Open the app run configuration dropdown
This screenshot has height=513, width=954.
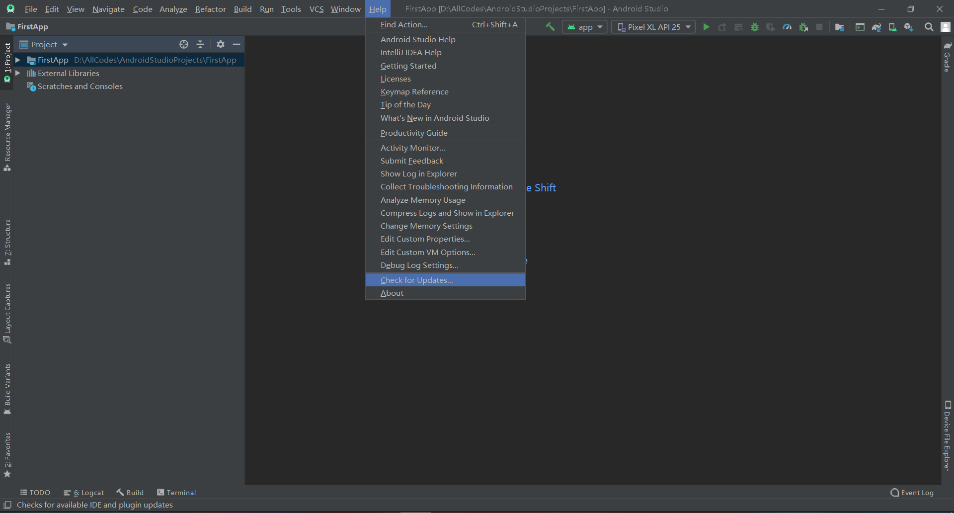[x=585, y=27]
